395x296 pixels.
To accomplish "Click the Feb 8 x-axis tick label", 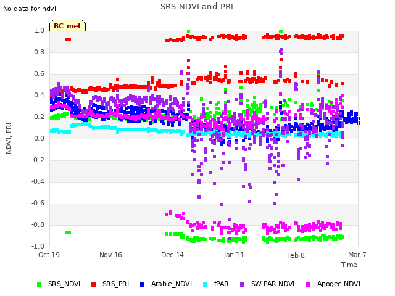I will pyautogui.click(x=296, y=255).
